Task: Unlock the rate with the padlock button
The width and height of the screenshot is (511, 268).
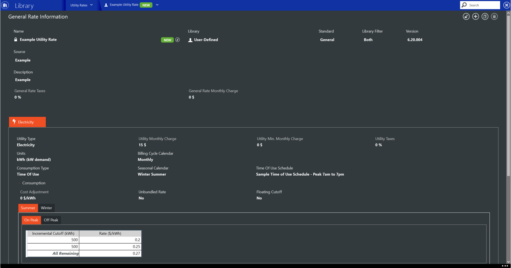Action: pyautogui.click(x=466, y=17)
